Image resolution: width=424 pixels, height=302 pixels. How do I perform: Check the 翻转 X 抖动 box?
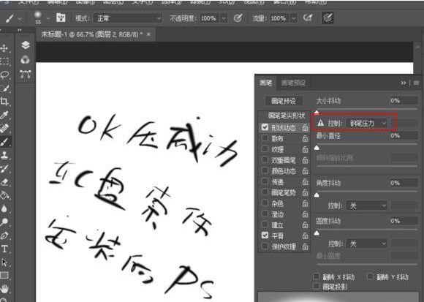[x=316, y=276]
